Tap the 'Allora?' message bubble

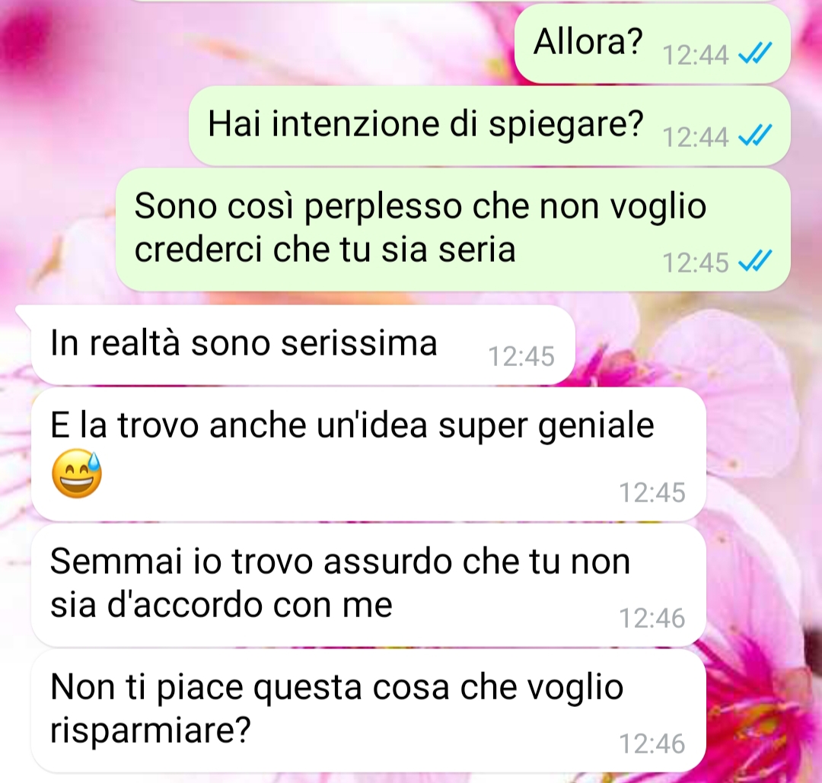652,43
